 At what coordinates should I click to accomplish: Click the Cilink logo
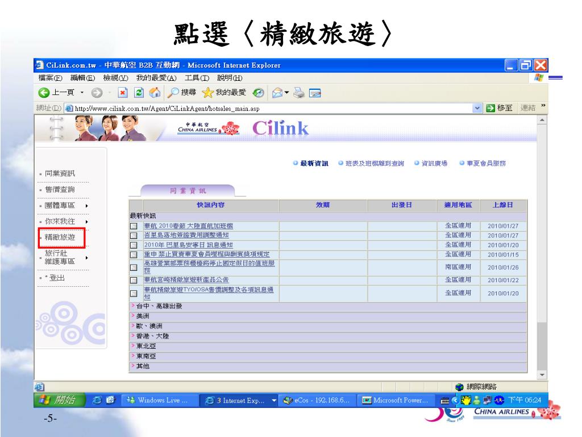280,128
